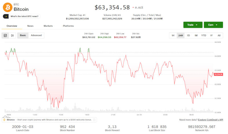
Task: Click the 15:00 label on the time axis
Action: (61, 115)
